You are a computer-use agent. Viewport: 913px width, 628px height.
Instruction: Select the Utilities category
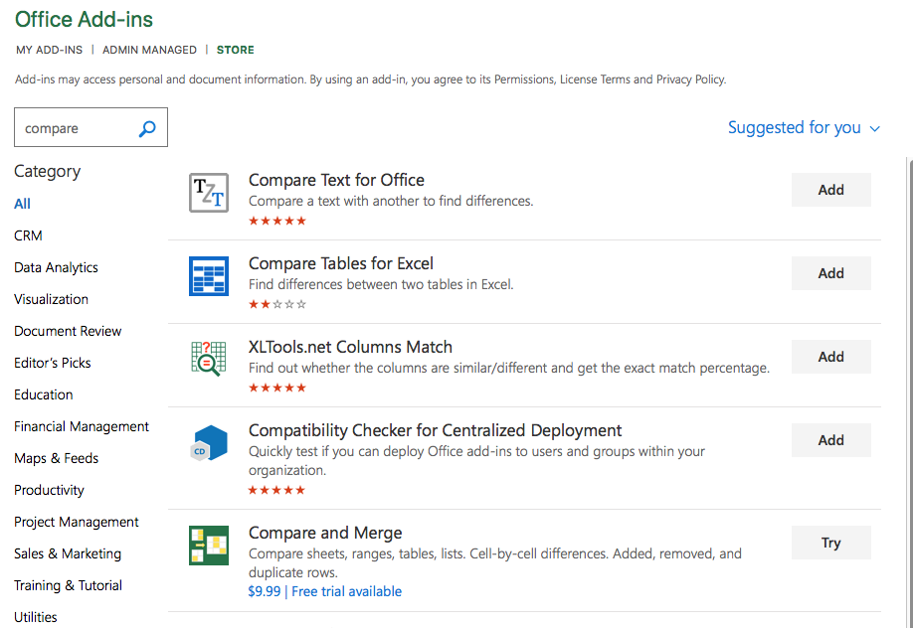point(36,617)
